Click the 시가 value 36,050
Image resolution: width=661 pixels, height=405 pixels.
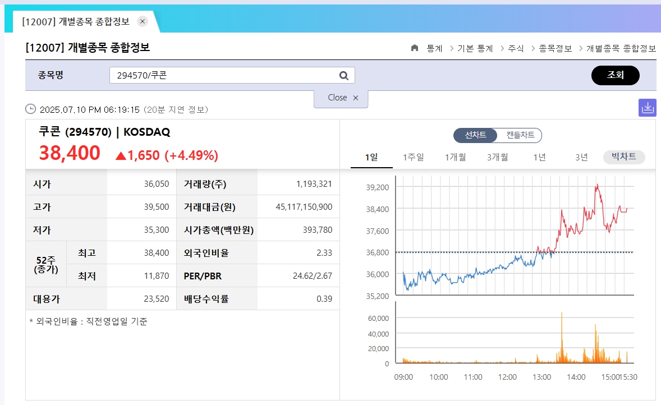pyautogui.click(x=157, y=184)
